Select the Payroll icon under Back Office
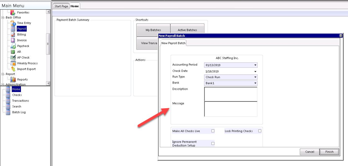 (x=13, y=29)
